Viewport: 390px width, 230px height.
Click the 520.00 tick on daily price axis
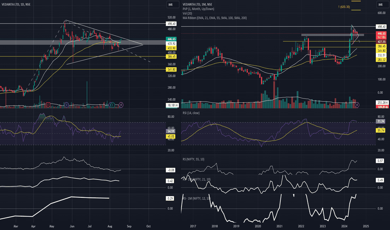[172, 18]
